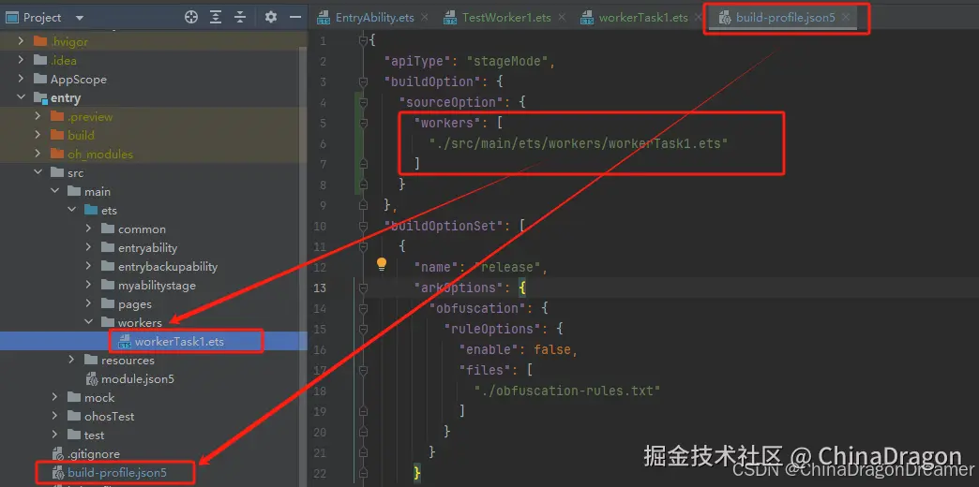This screenshot has width=979, height=487.
Task: Expand the .idea folder
Action: click(x=22, y=61)
